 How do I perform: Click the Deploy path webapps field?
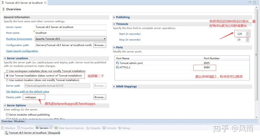(57, 97)
